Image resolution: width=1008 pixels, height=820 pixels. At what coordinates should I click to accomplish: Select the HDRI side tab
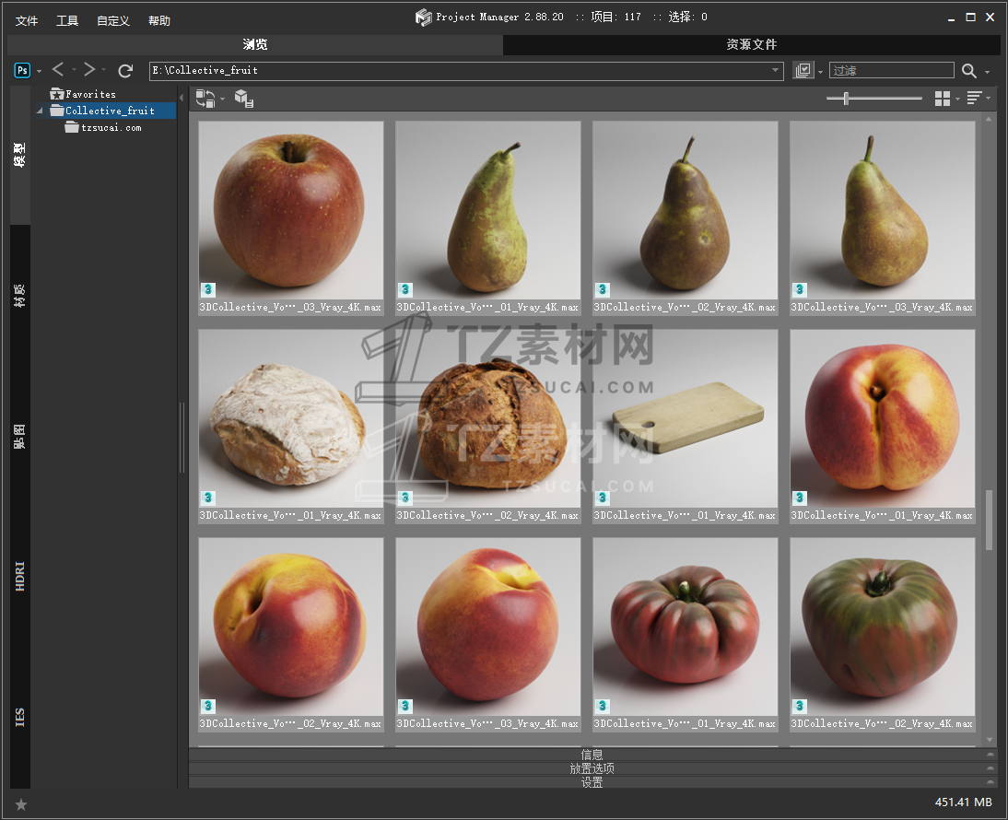(x=20, y=574)
